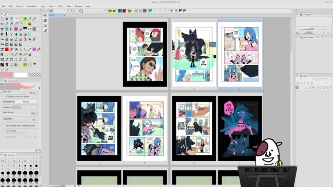Select the purple circle tool icon
The width and height of the screenshot is (333, 187).
pyautogui.click(x=34, y=49)
